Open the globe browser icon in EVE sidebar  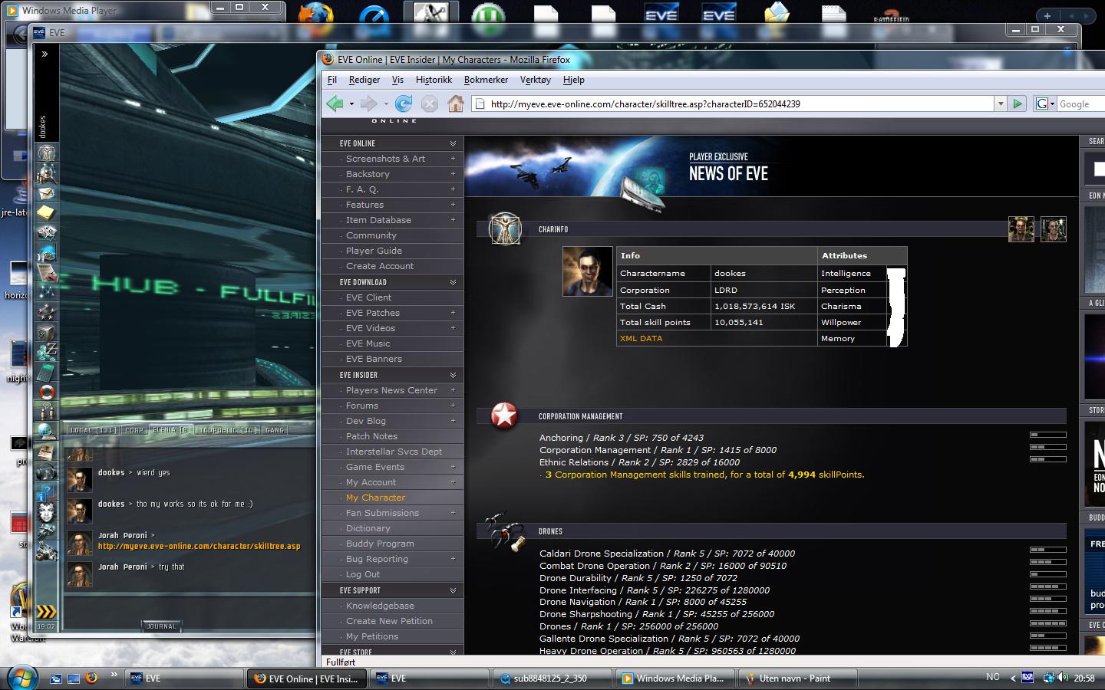click(x=47, y=432)
